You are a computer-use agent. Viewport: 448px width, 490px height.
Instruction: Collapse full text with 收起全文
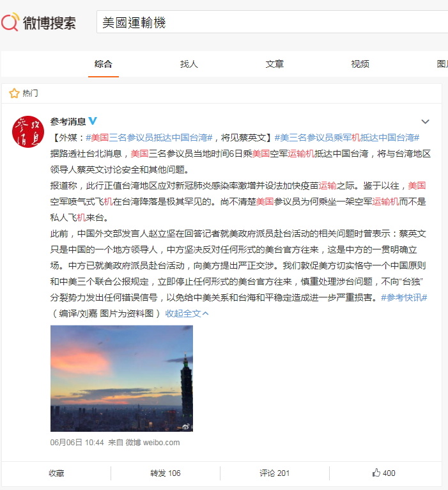[x=187, y=313]
